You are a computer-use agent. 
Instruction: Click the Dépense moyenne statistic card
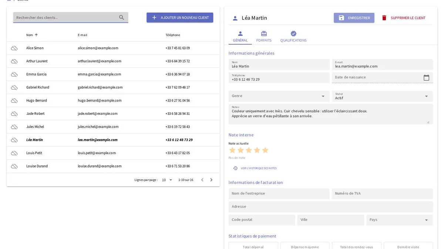tap(305, 246)
